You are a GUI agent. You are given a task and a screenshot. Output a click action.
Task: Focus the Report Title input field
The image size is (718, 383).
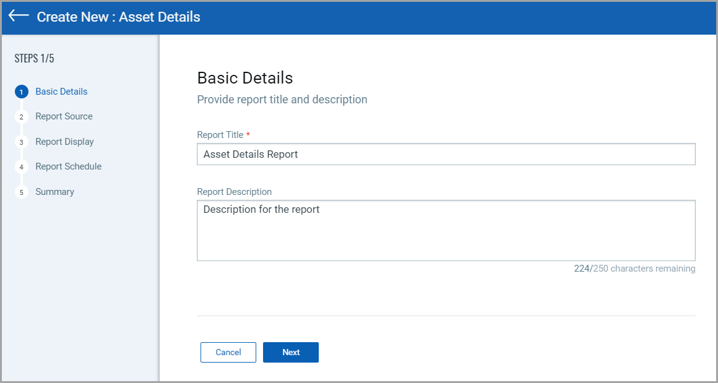click(446, 155)
